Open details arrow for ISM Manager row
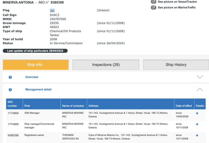209x143 pixels. click(x=197, y=113)
